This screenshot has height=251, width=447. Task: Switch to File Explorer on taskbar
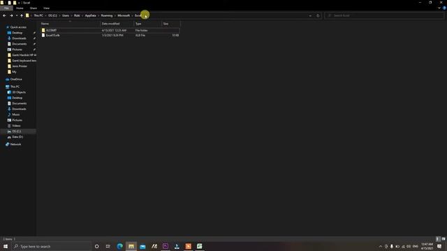(131, 246)
